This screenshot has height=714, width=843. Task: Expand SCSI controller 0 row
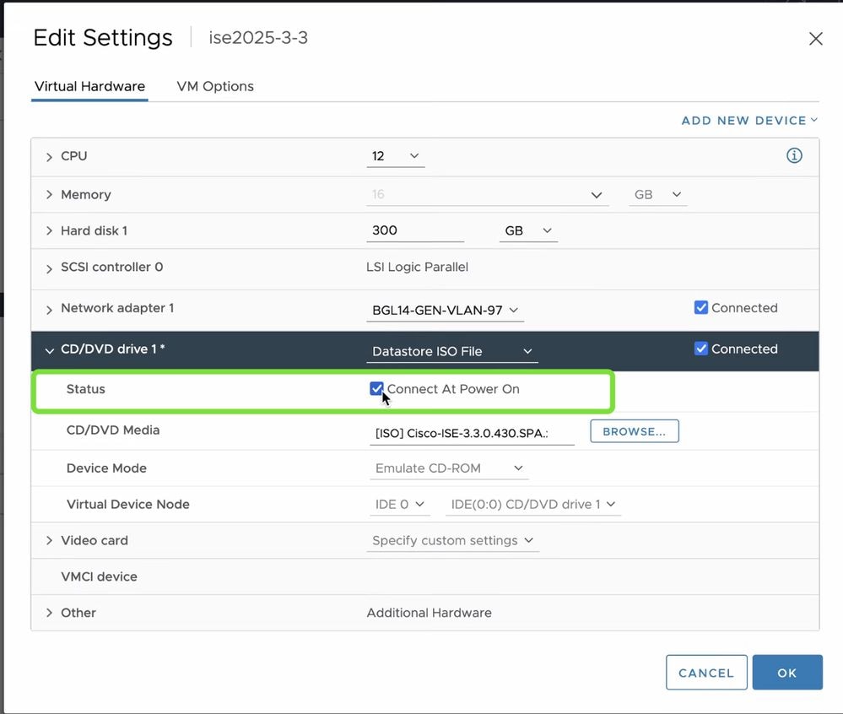[x=49, y=268]
